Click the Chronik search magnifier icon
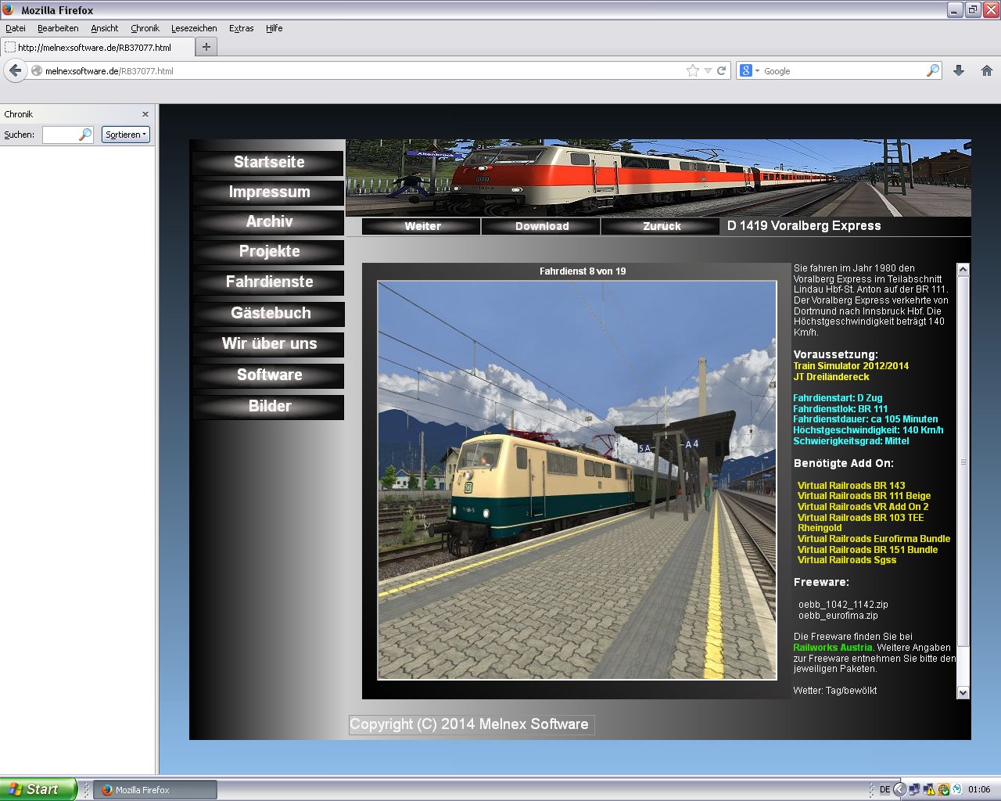This screenshot has width=1001, height=801. [x=85, y=135]
